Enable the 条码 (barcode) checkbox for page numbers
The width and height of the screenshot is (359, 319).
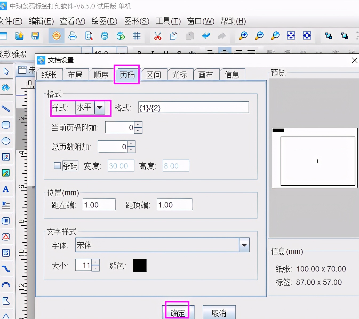57,166
